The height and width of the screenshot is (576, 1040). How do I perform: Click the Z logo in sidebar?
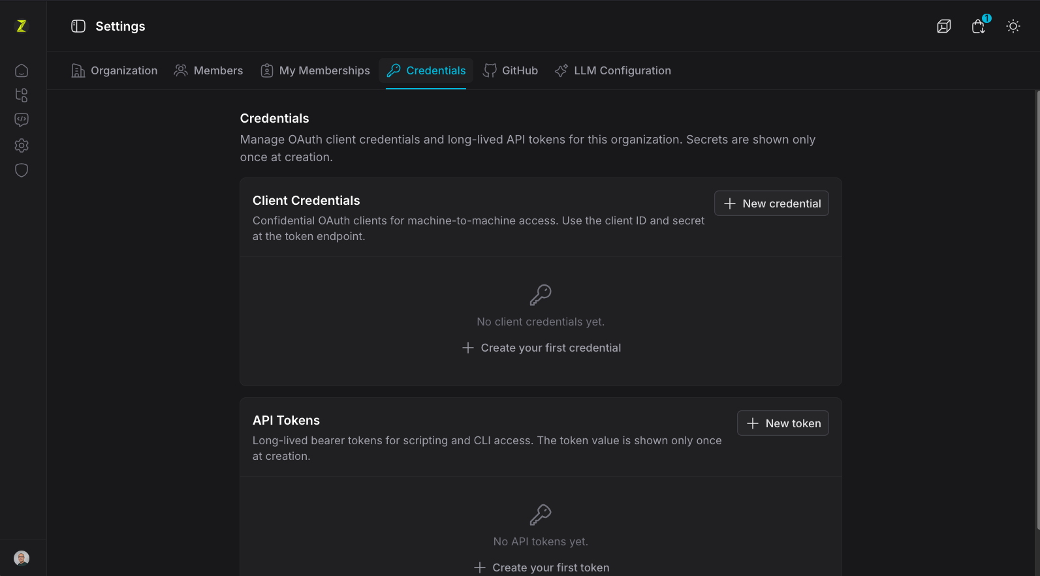click(x=22, y=26)
